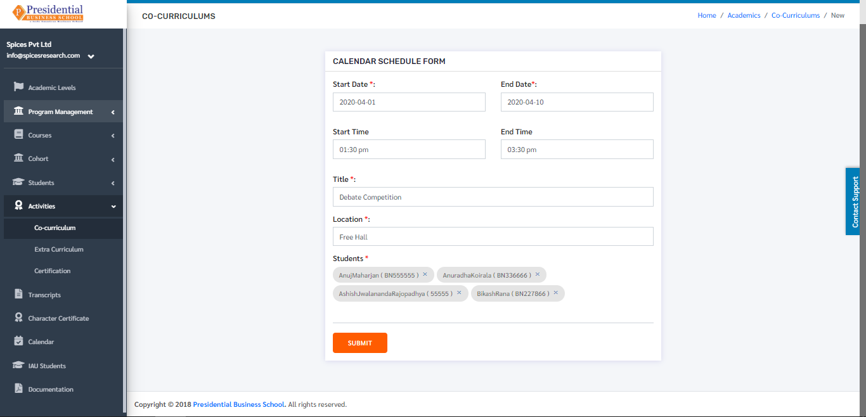Click the sidebar vertical scrollbar
This screenshot has height=417, width=866.
tap(125, 222)
